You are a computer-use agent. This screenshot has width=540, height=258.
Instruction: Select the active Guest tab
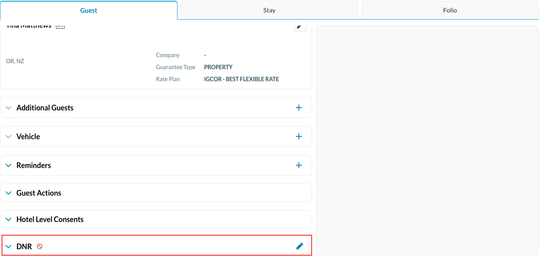click(x=89, y=10)
